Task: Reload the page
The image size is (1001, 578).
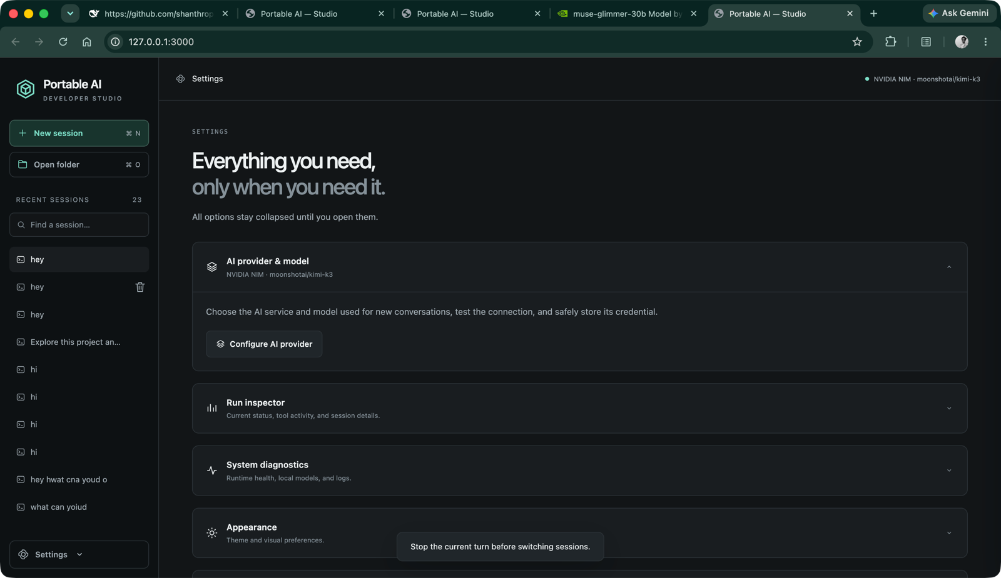Action: 63,42
